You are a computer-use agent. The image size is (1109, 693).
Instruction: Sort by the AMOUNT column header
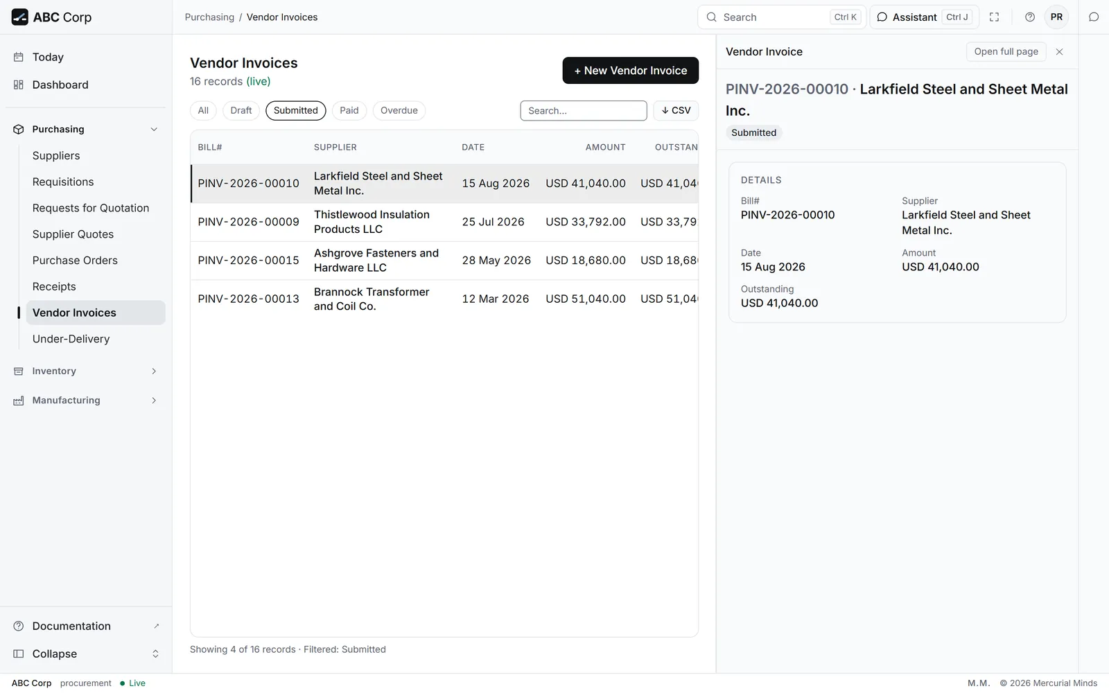click(x=605, y=148)
